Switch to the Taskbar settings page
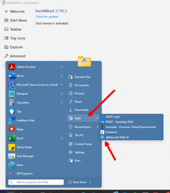This screenshot has height=193, width=170. coord(16,29)
